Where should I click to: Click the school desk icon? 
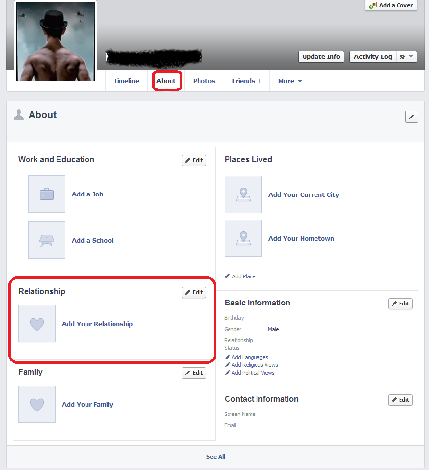point(47,240)
